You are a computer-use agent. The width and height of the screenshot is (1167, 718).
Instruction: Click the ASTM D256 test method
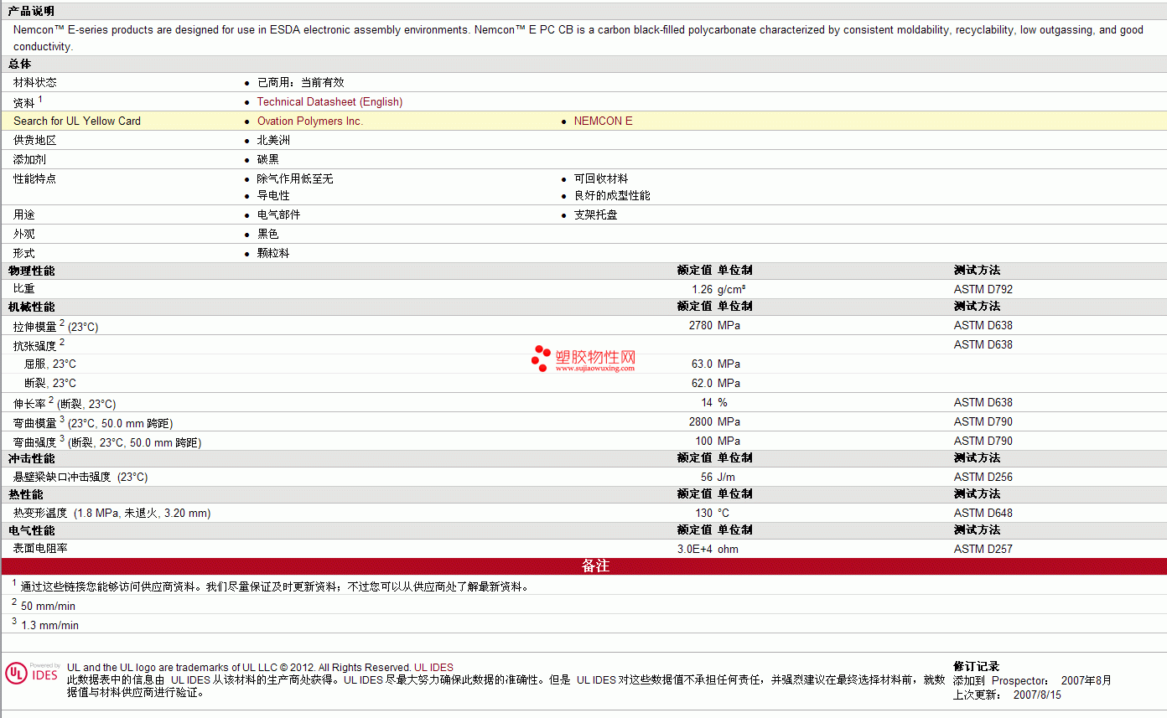tap(983, 477)
